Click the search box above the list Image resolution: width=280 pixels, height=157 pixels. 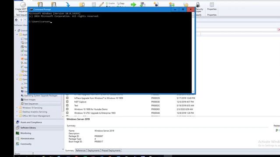(x=237, y=30)
